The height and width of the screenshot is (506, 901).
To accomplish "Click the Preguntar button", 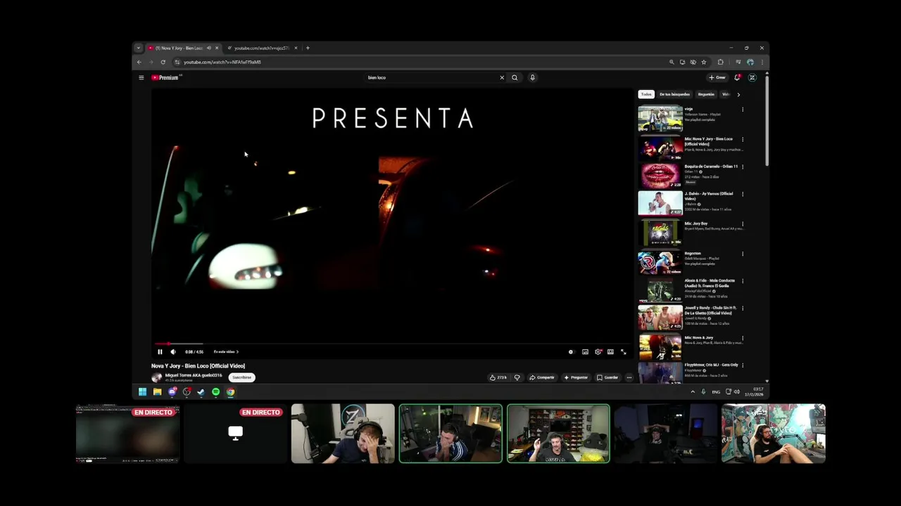I will coord(576,377).
